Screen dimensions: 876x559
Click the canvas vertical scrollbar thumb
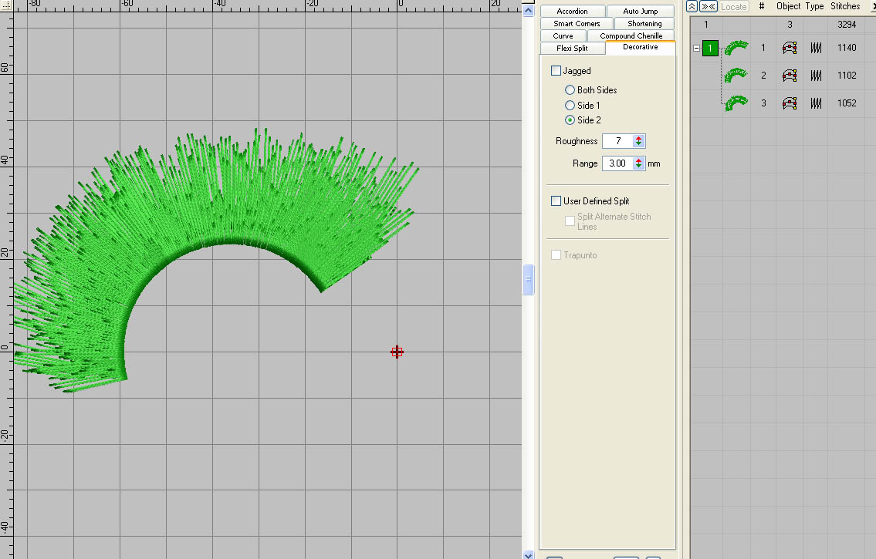click(x=529, y=279)
